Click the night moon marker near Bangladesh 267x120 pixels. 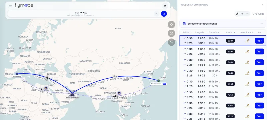pos(119,93)
